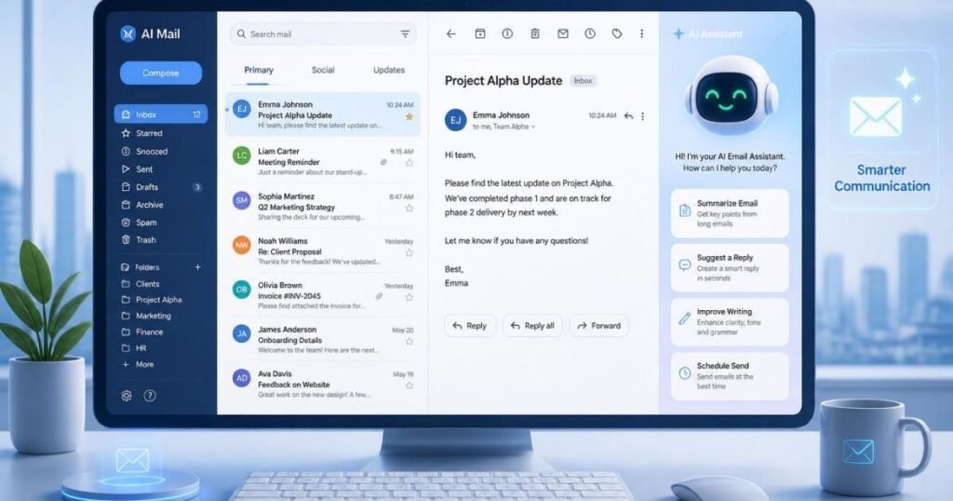Archive this email via toolbar icon
The width and height of the screenshot is (953, 501).
click(480, 34)
